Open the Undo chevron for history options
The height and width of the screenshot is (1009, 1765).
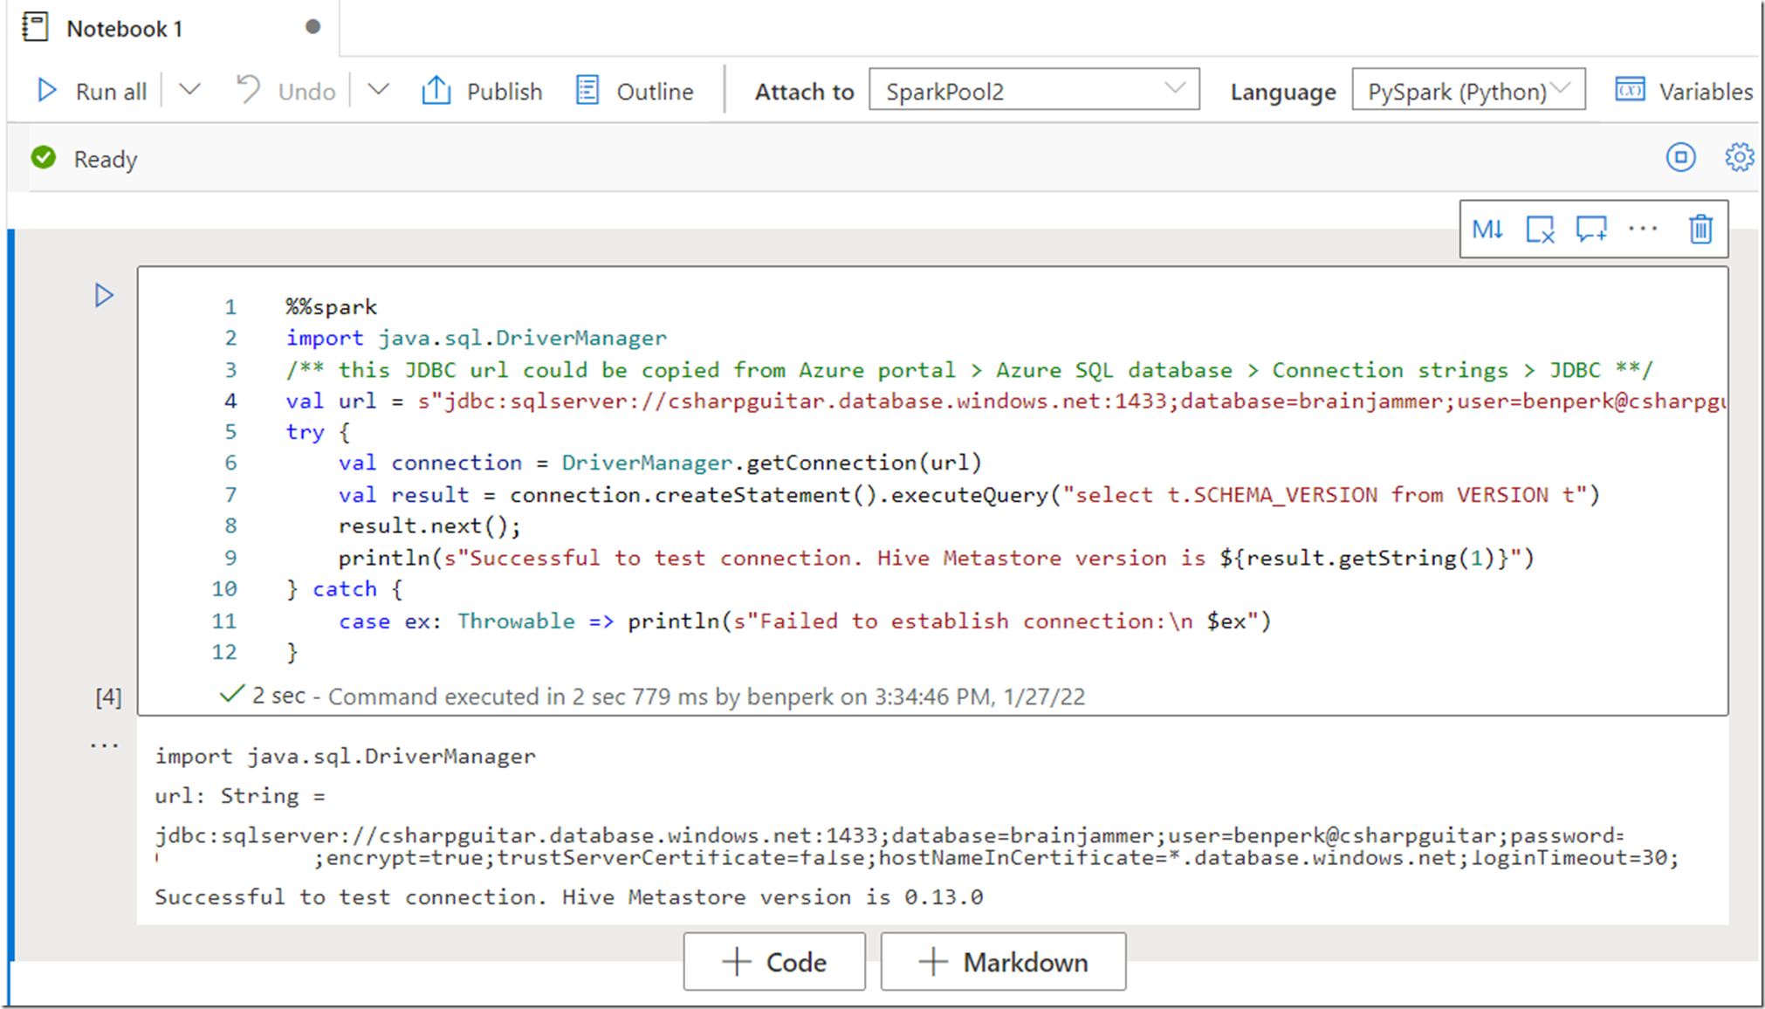click(x=378, y=90)
